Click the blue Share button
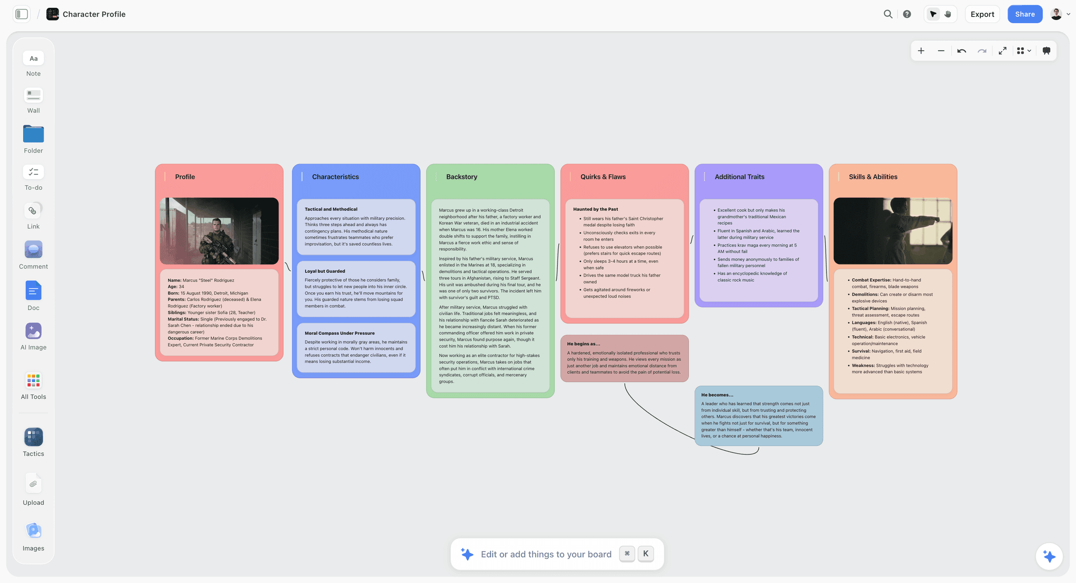The height and width of the screenshot is (583, 1076). [x=1025, y=14]
